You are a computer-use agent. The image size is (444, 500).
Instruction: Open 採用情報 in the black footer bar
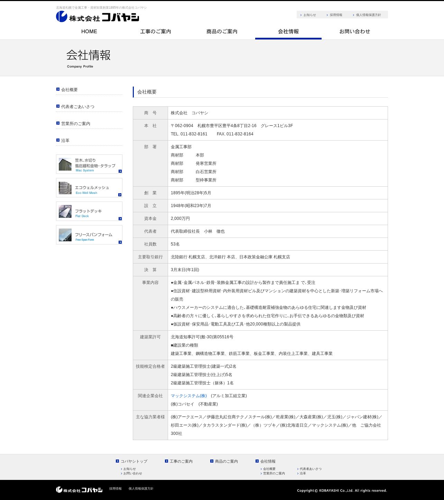point(115,489)
